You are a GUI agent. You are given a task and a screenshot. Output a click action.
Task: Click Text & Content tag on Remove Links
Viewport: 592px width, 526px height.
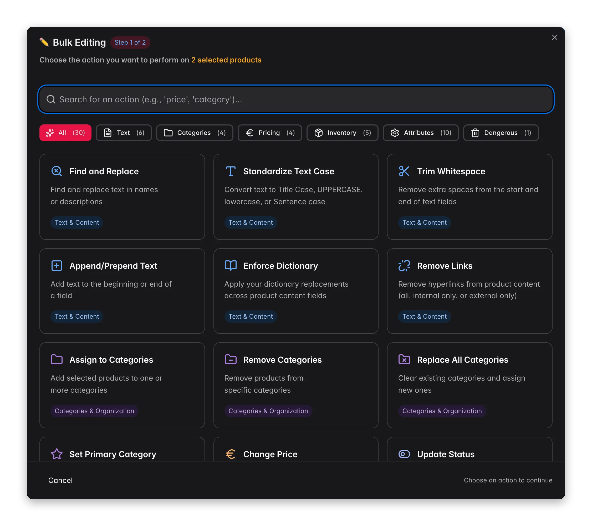(x=424, y=316)
